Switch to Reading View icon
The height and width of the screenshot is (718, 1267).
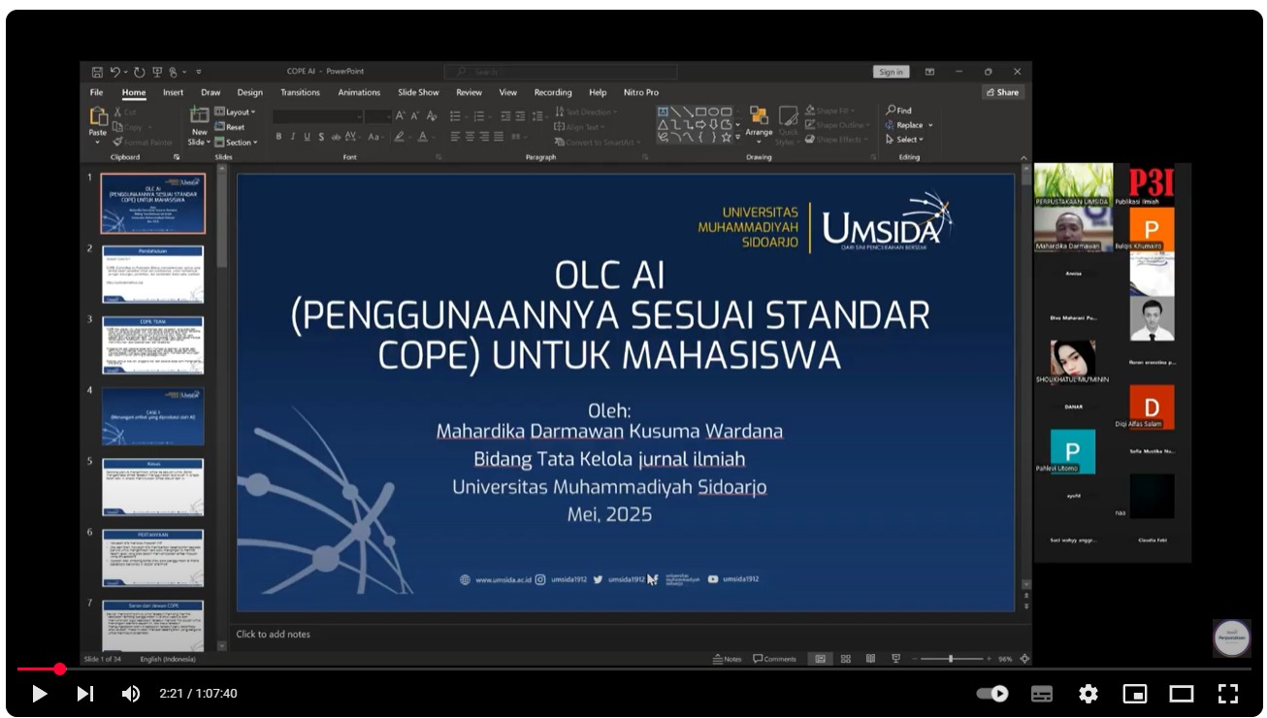pyautogui.click(x=870, y=659)
